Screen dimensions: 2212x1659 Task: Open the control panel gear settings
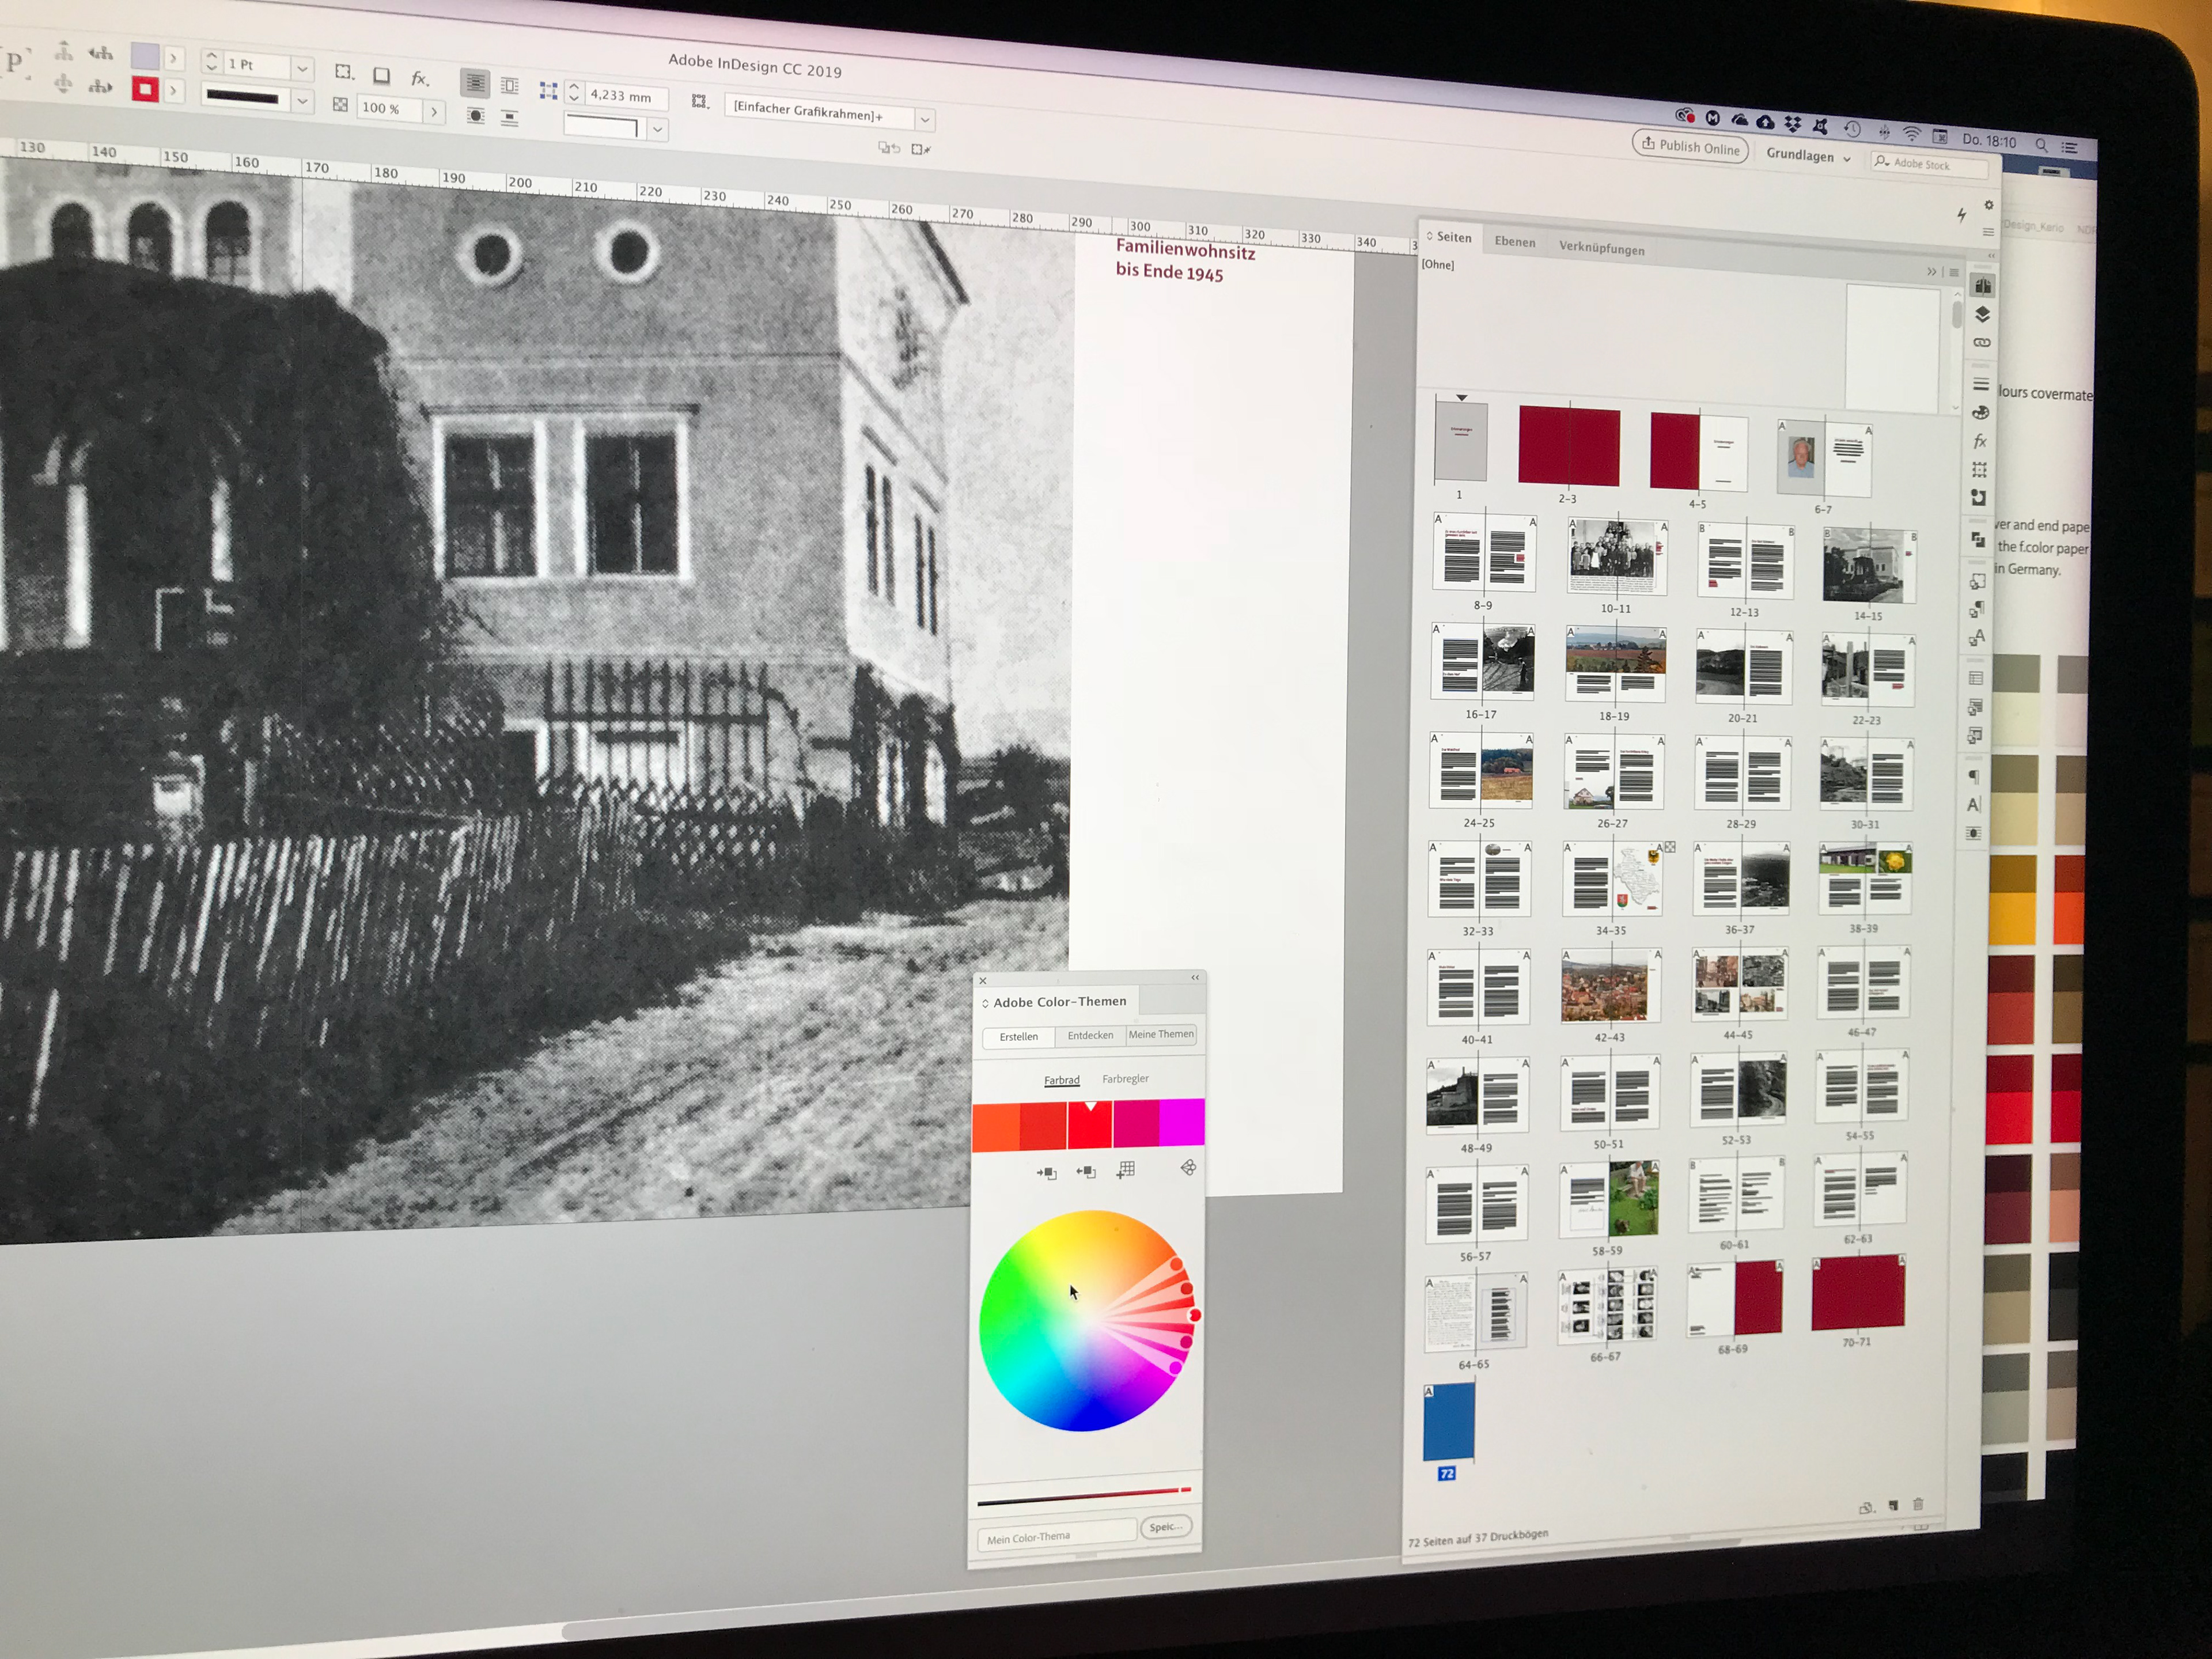(x=1989, y=205)
